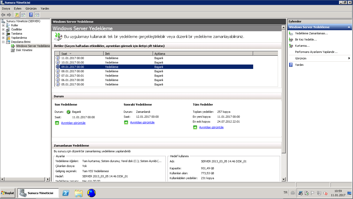Toggle the action pane toolbar button
This screenshot has height=199, width=353.
pyautogui.click(x=37, y=15)
